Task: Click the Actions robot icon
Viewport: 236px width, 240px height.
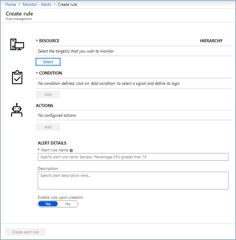Action: [x=17, y=111]
